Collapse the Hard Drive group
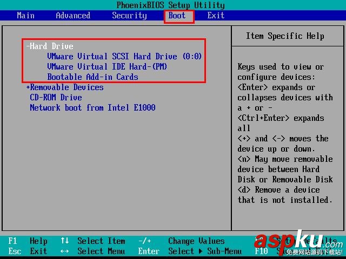346x259 pixels. click(x=50, y=46)
